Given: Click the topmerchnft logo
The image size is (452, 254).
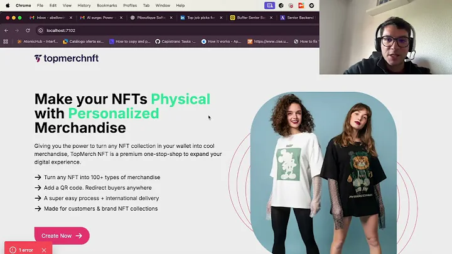Looking at the screenshot, I should click(67, 58).
